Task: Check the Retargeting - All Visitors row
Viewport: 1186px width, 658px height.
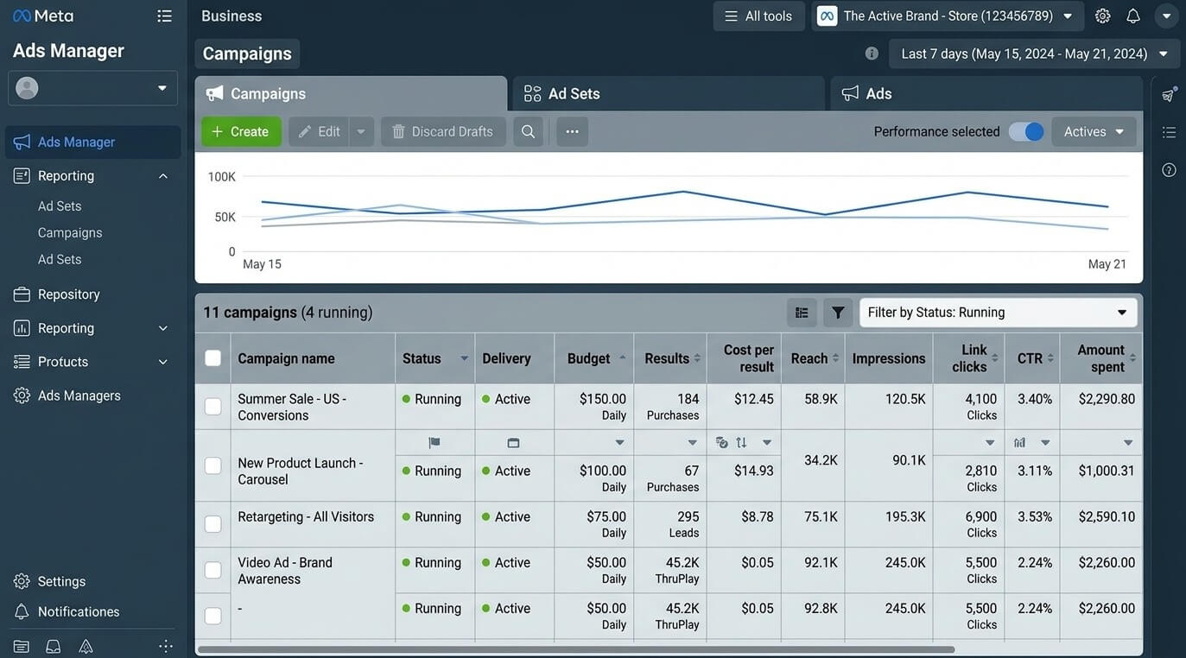Action: (x=212, y=524)
